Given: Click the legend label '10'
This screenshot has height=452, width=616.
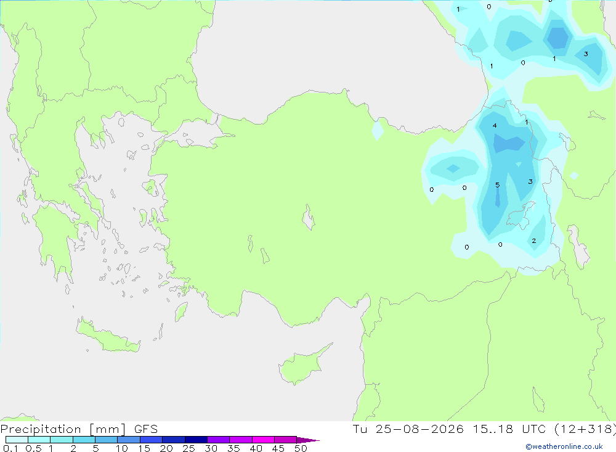Looking at the screenshot, I should pos(122,448).
